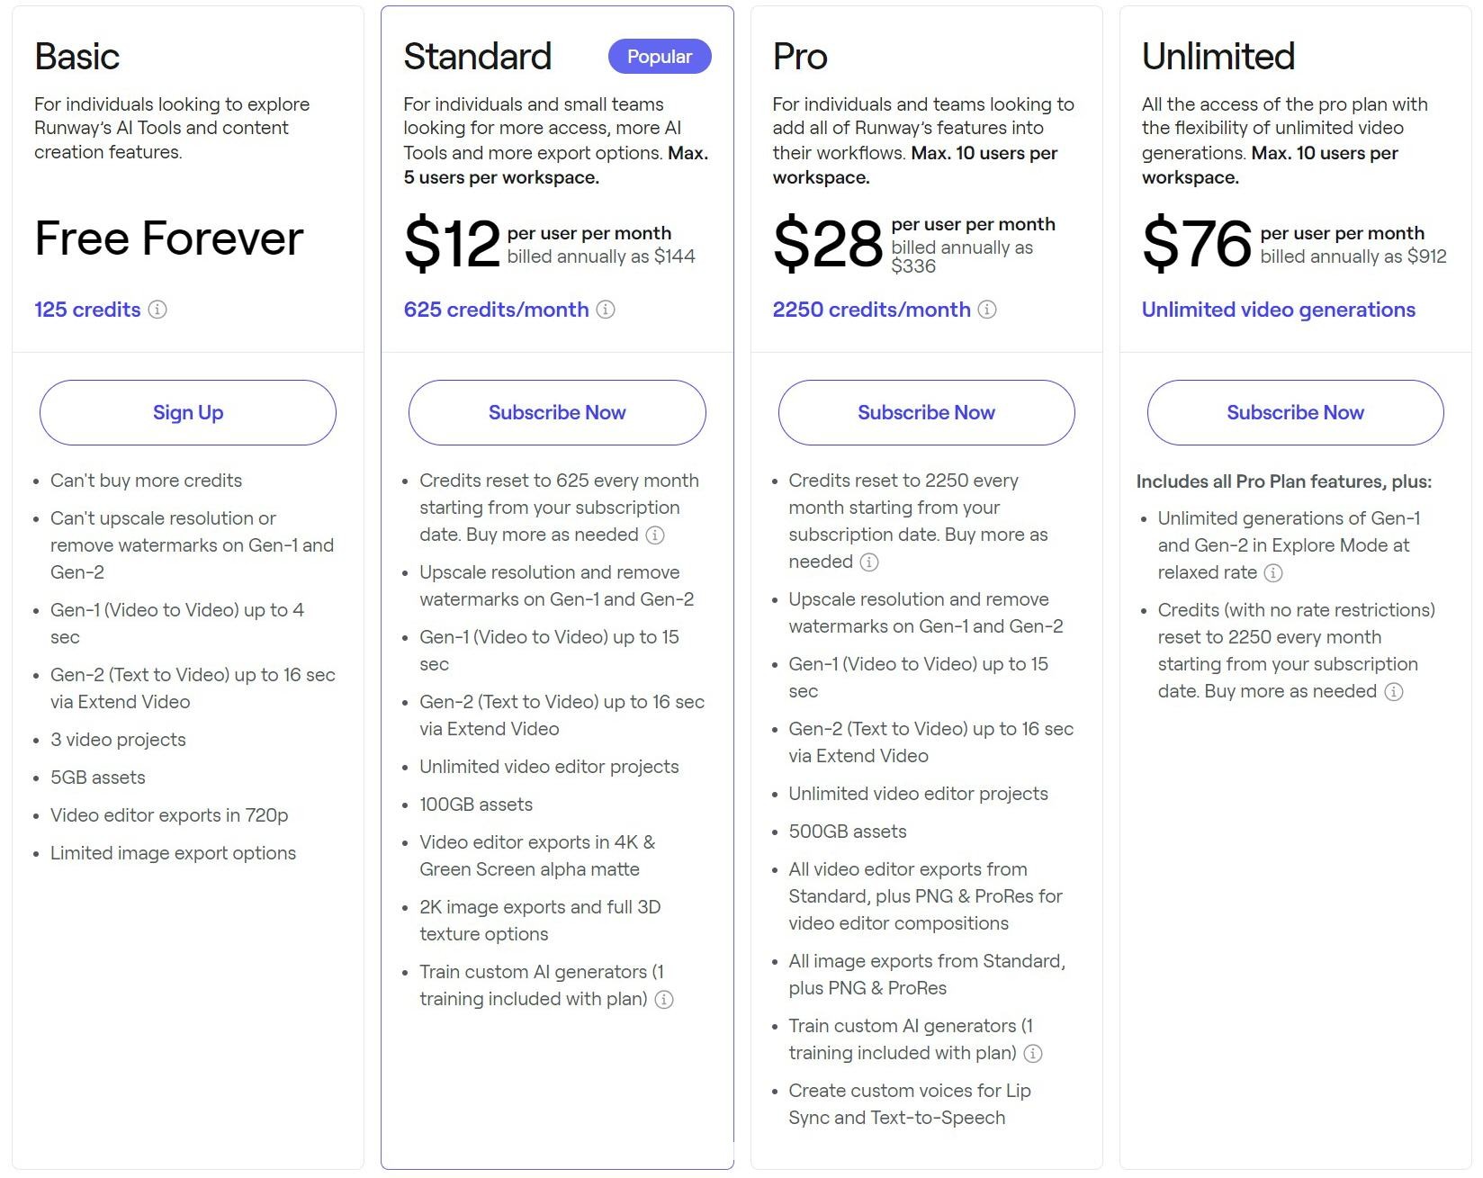The height and width of the screenshot is (1178, 1483).
Task: Click the '125 credits' link
Action: 87,310
